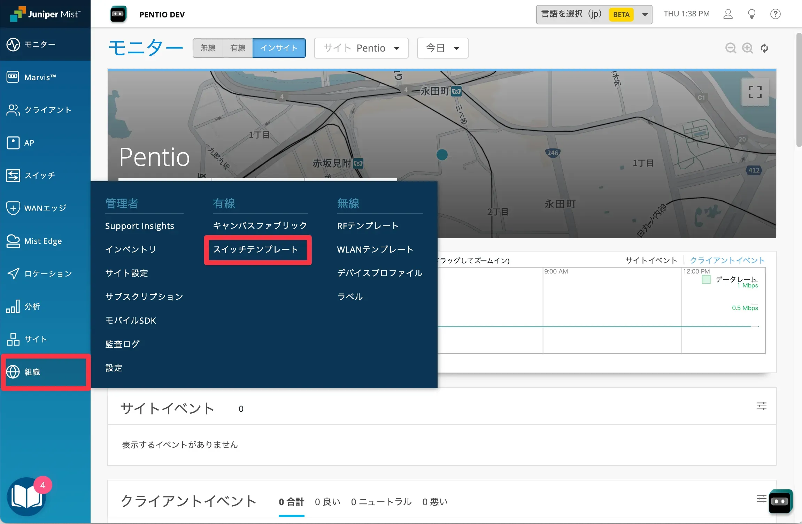Click the map fullscreen expand icon
This screenshot has height=524, width=802.
[755, 92]
